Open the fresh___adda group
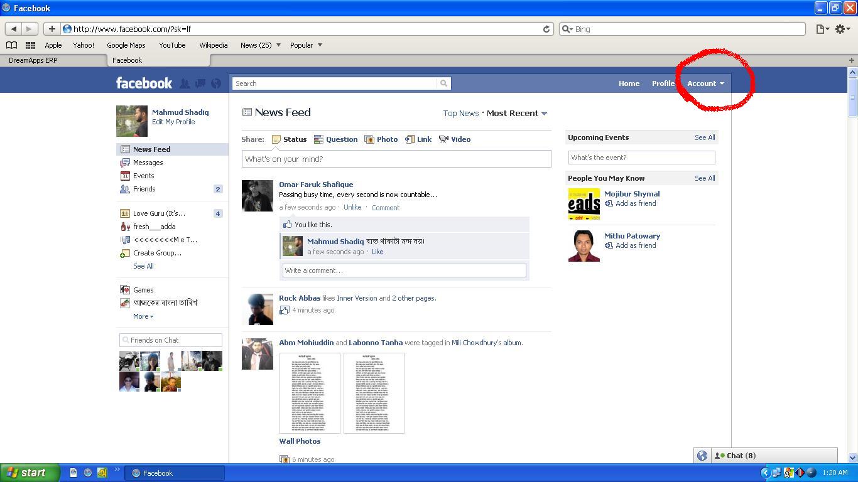This screenshot has width=858, height=482. 154,227
